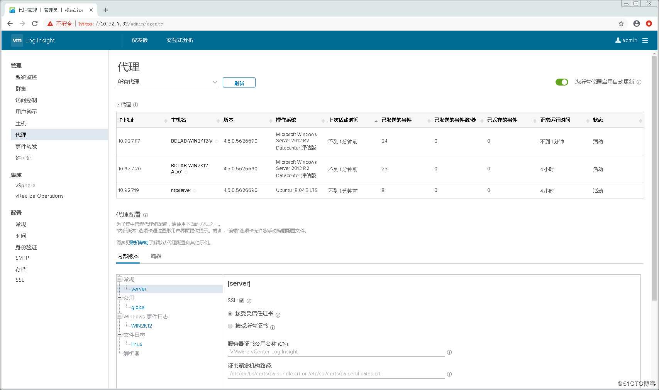659x390 pixels.
Task: Open 身份验证 configuration page
Action: tap(26, 247)
